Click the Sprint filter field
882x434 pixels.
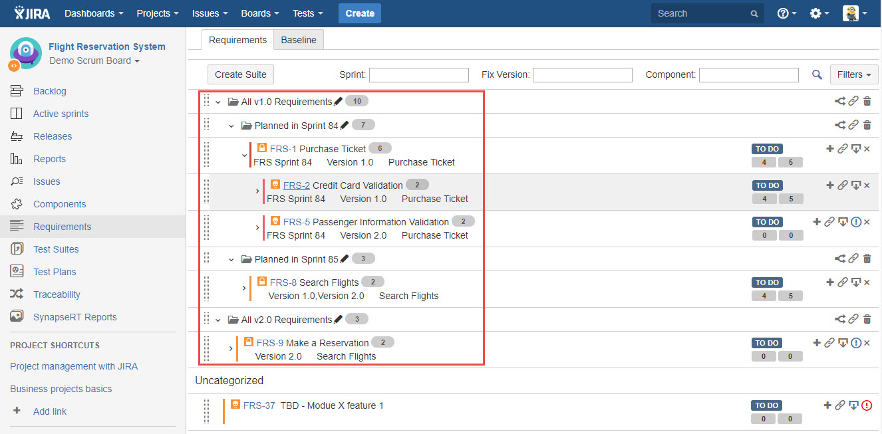[x=419, y=75]
